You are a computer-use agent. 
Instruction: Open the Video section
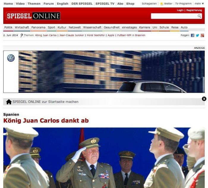click(20, 4)
